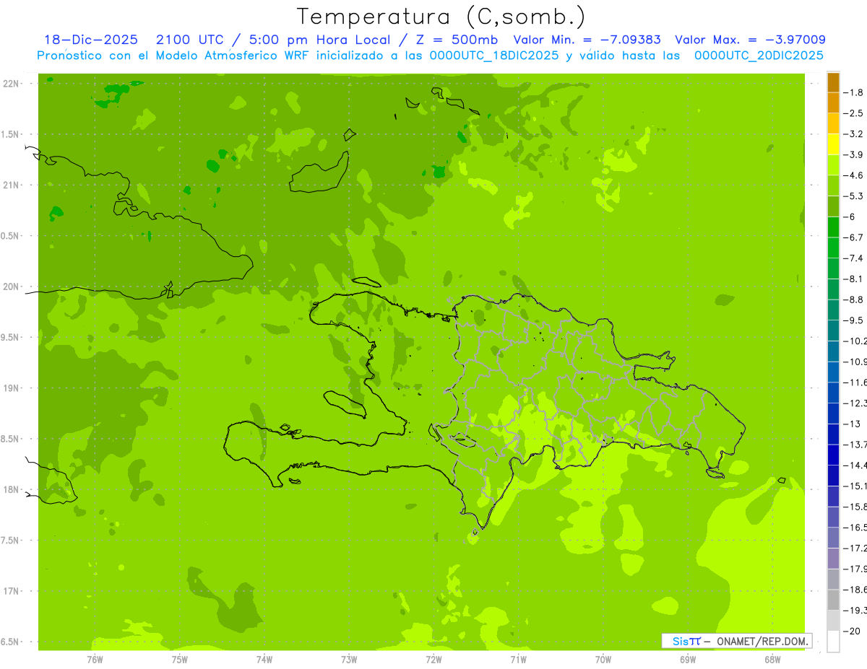Pick the teal swatch between -9.5 and -10.2

coord(833,331)
